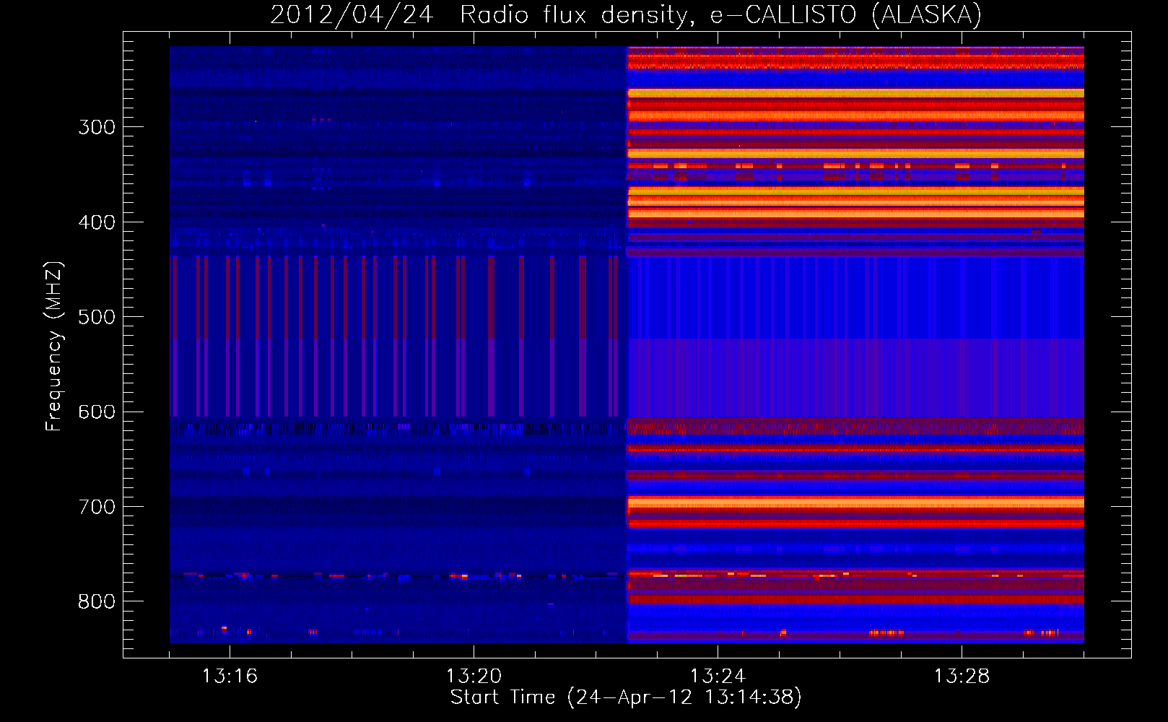Click the 800 frequency tick label
1168x722 pixels.
point(97,601)
